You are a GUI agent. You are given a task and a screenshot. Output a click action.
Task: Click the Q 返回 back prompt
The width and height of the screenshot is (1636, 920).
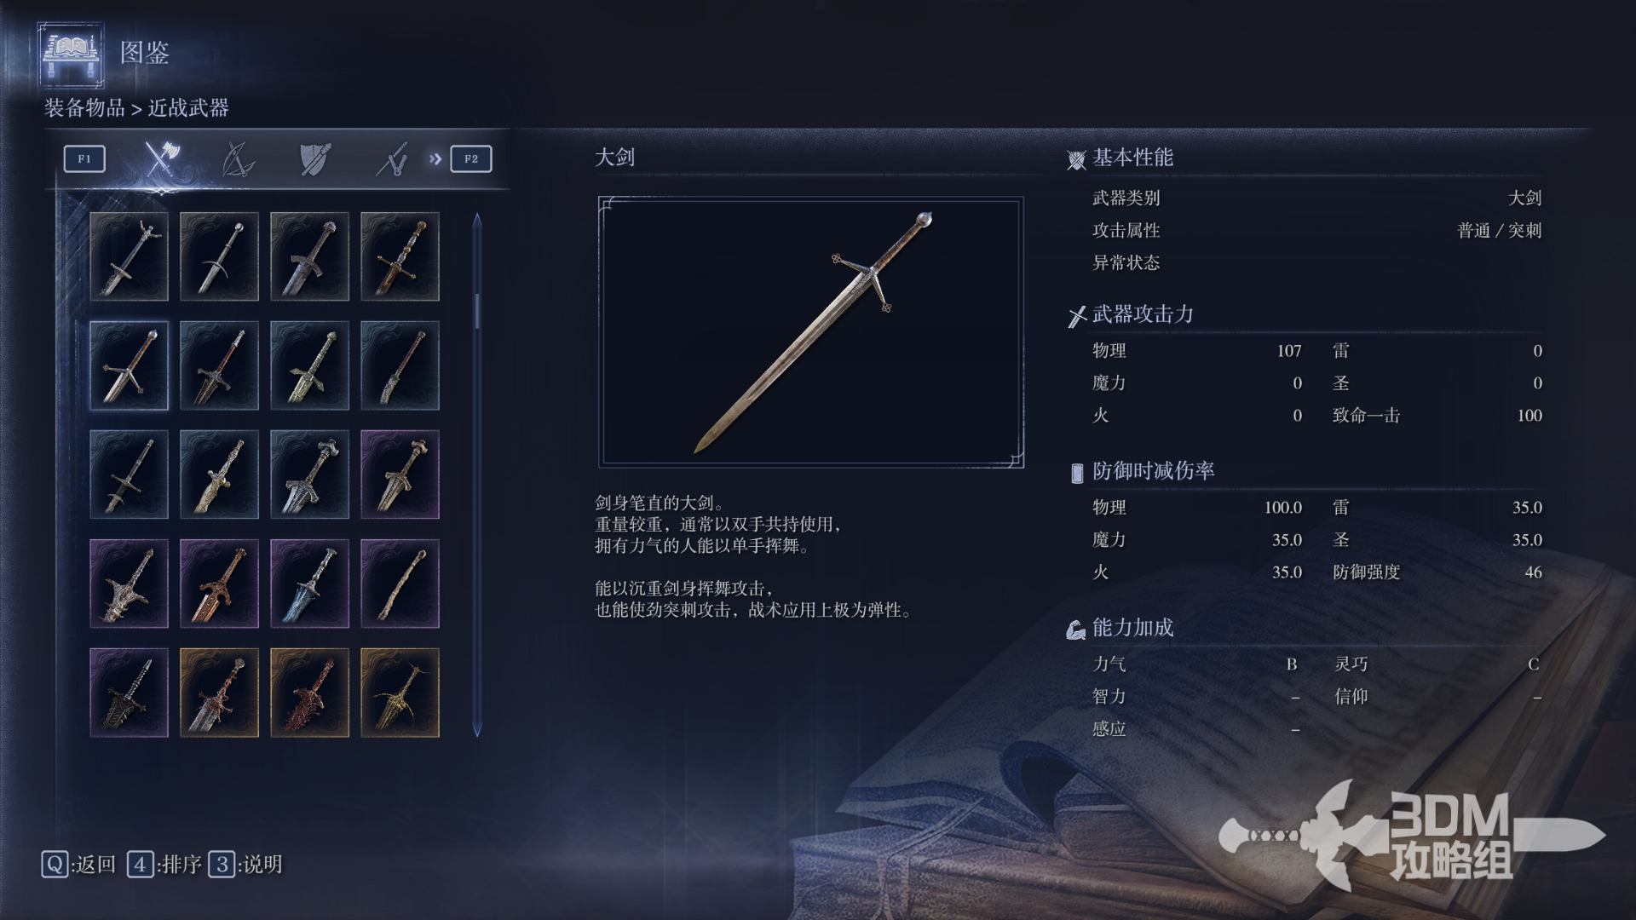click(x=78, y=865)
